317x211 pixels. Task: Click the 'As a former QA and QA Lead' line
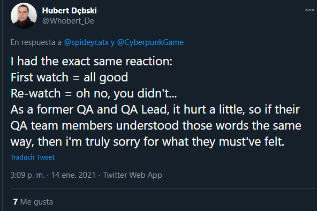click(155, 110)
